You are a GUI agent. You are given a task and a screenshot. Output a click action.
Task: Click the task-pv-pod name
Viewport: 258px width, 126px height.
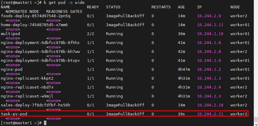pyautogui.click(x=14, y=114)
